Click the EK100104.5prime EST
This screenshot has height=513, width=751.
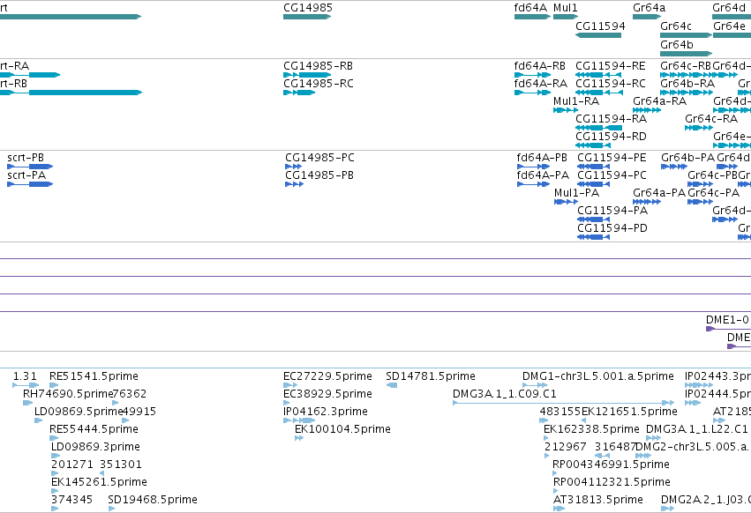(x=299, y=438)
